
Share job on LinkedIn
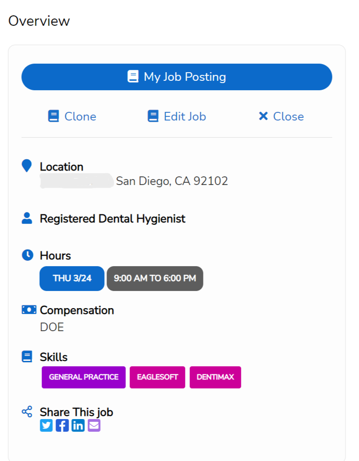pyautogui.click(x=78, y=425)
